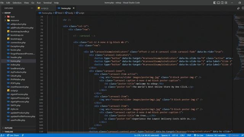Open forgotPasswordProcess file
Screen dimensions: 244x137
pyautogui.click(x=22, y=54)
